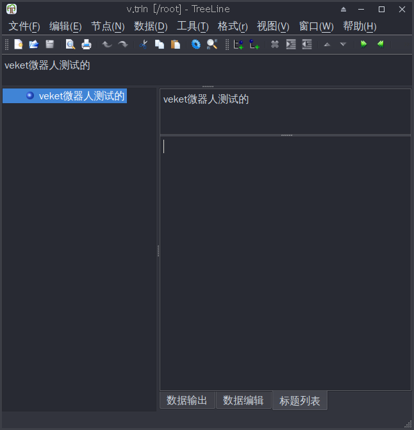
Task: Open a file with the folder icon
Action: tap(34, 44)
